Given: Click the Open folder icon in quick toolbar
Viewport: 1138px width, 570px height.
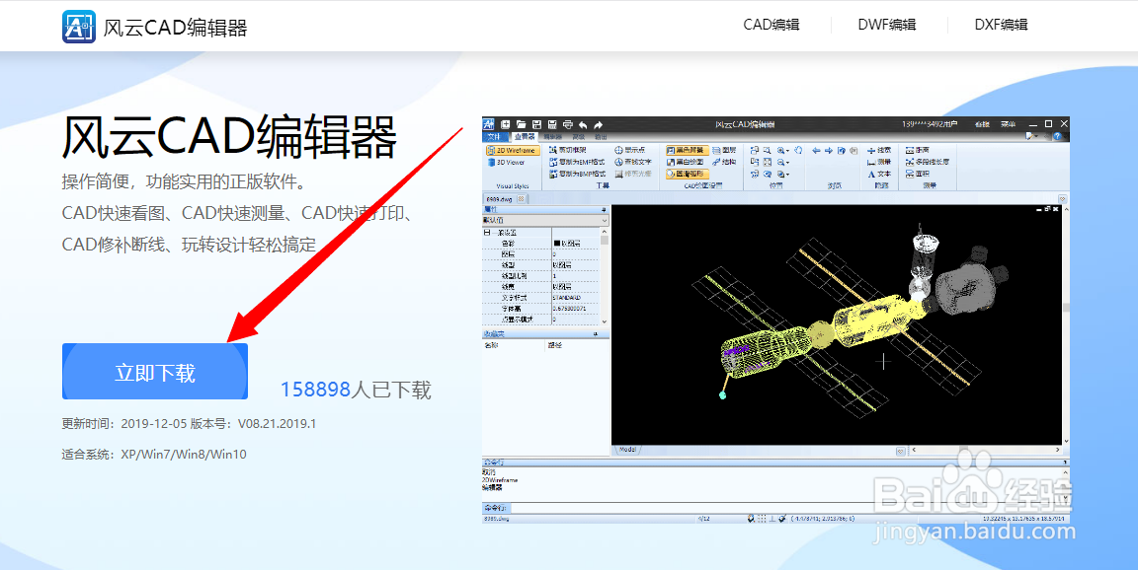Looking at the screenshot, I should pyautogui.click(x=522, y=124).
